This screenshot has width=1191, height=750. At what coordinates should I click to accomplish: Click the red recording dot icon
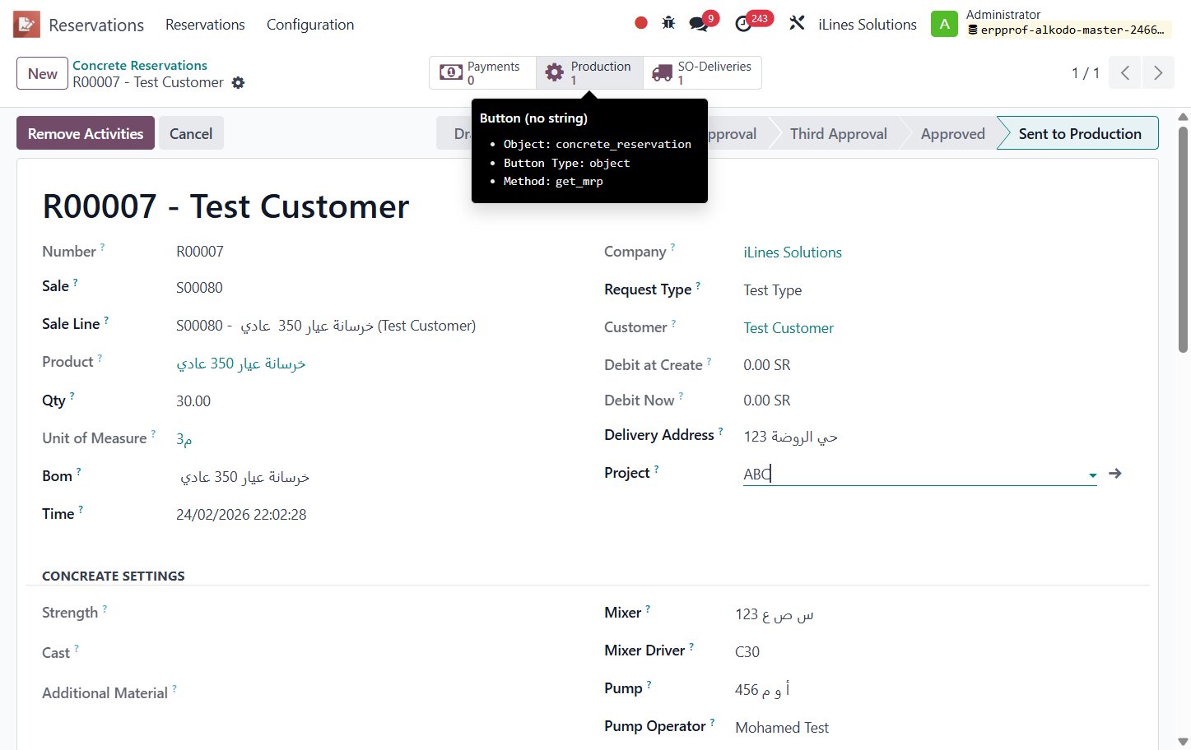pyautogui.click(x=641, y=23)
